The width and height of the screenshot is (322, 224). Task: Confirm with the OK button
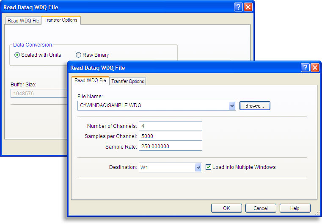click(x=226, y=208)
